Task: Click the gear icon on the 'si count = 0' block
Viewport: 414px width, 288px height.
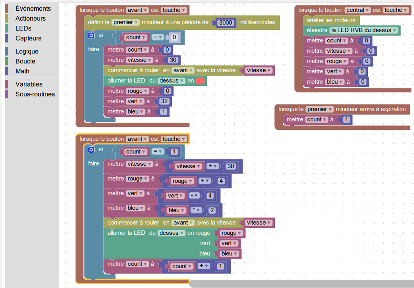Action: click(x=91, y=35)
